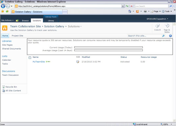Open Shared Documents in quick launch
This screenshot has width=176, height=126.
pos(12,49)
